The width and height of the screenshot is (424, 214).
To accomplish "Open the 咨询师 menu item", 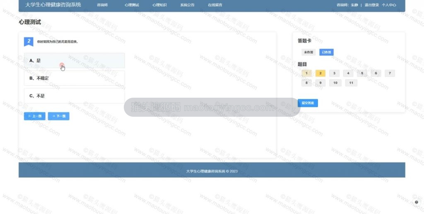I will 102,5.
